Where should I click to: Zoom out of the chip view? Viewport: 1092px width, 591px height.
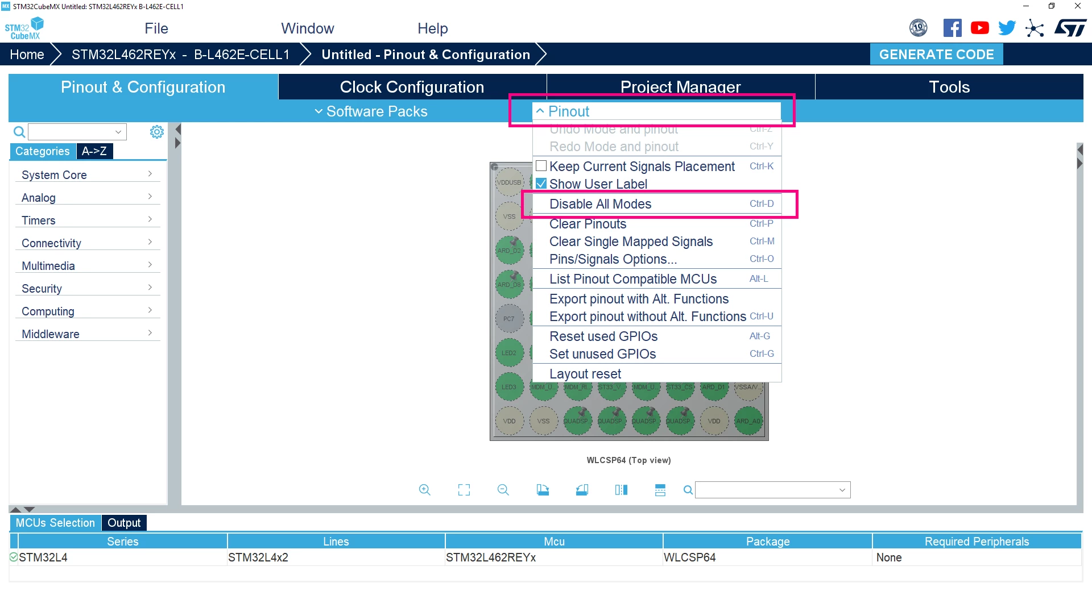coord(503,490)
